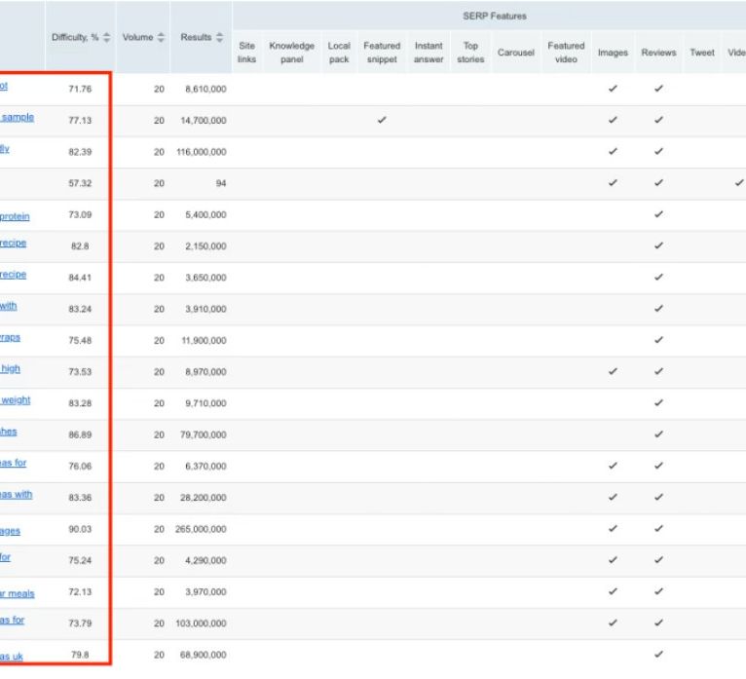This screenshot has height=679, width=746.
Task: Click the Carousel column header
Action: click(516, 53)
